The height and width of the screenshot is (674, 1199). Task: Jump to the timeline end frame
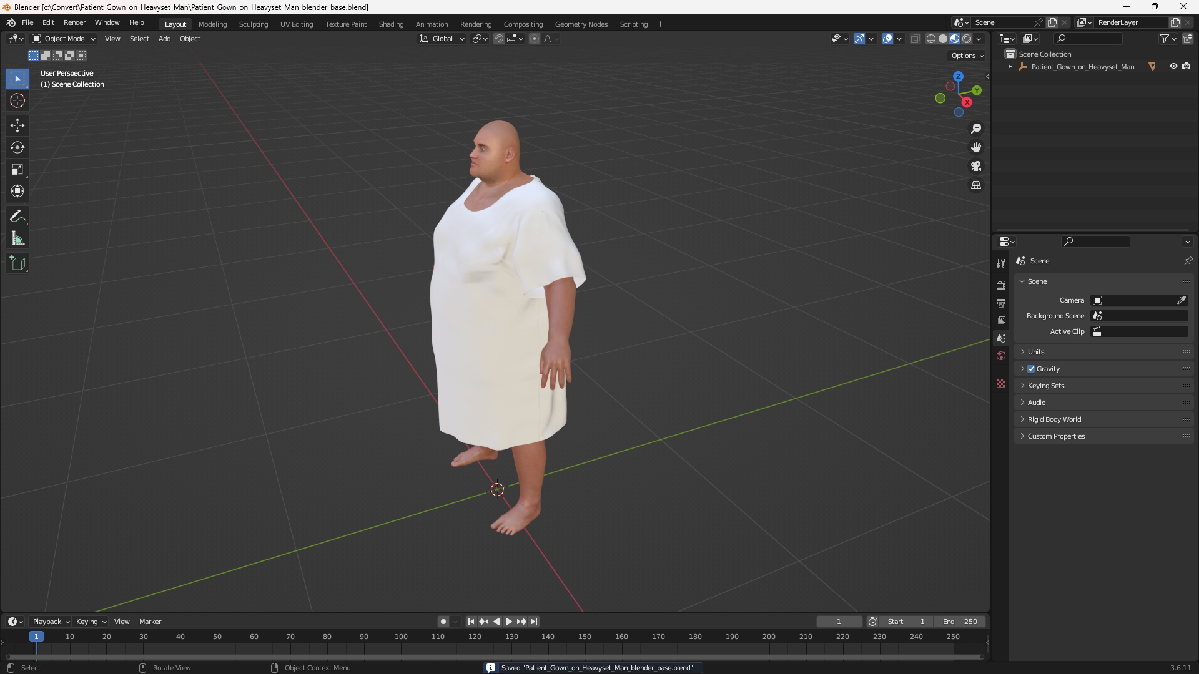[534, 622]
